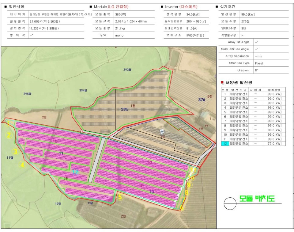
Task: Click the yellow circled number 2 marker
Action: (9, 135)
